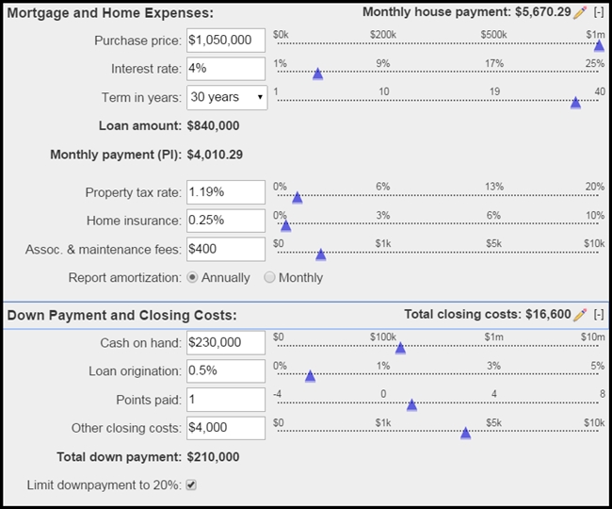
Task: Click the Total closing costs $16,600 text
Action: click(x=488, y=315)
